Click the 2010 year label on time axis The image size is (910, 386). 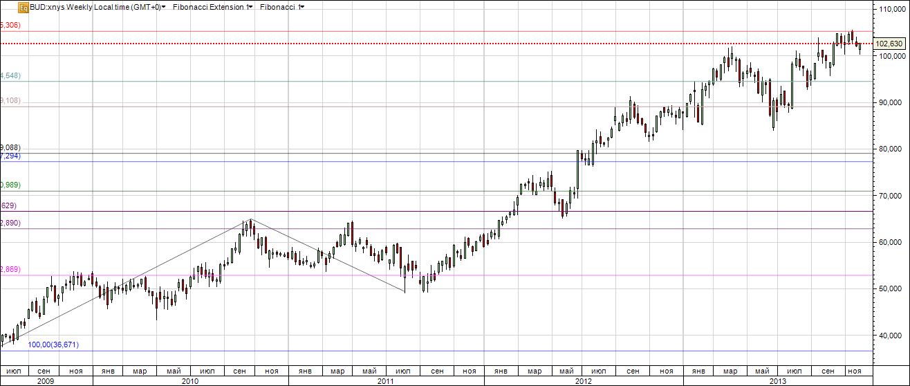190,380
